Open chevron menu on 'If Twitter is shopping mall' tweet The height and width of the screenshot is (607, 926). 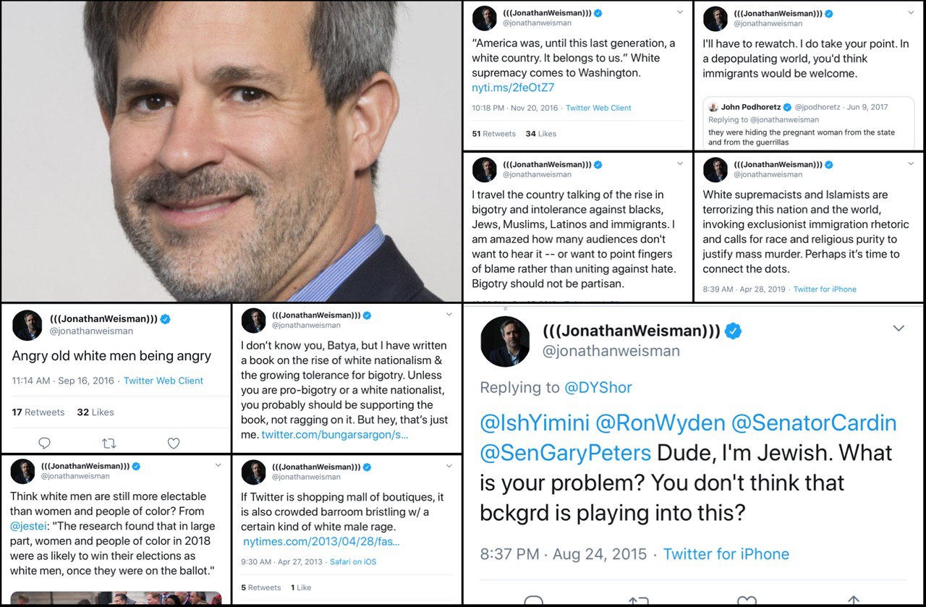[449, 467]
